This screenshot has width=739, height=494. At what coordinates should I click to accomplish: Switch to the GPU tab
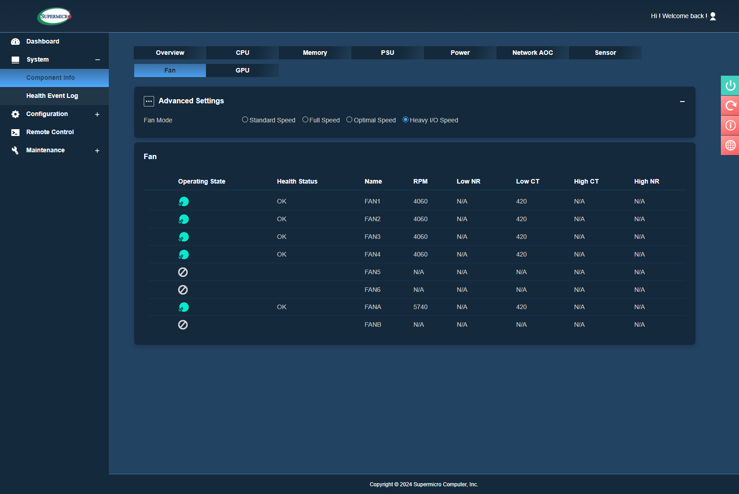243,70
